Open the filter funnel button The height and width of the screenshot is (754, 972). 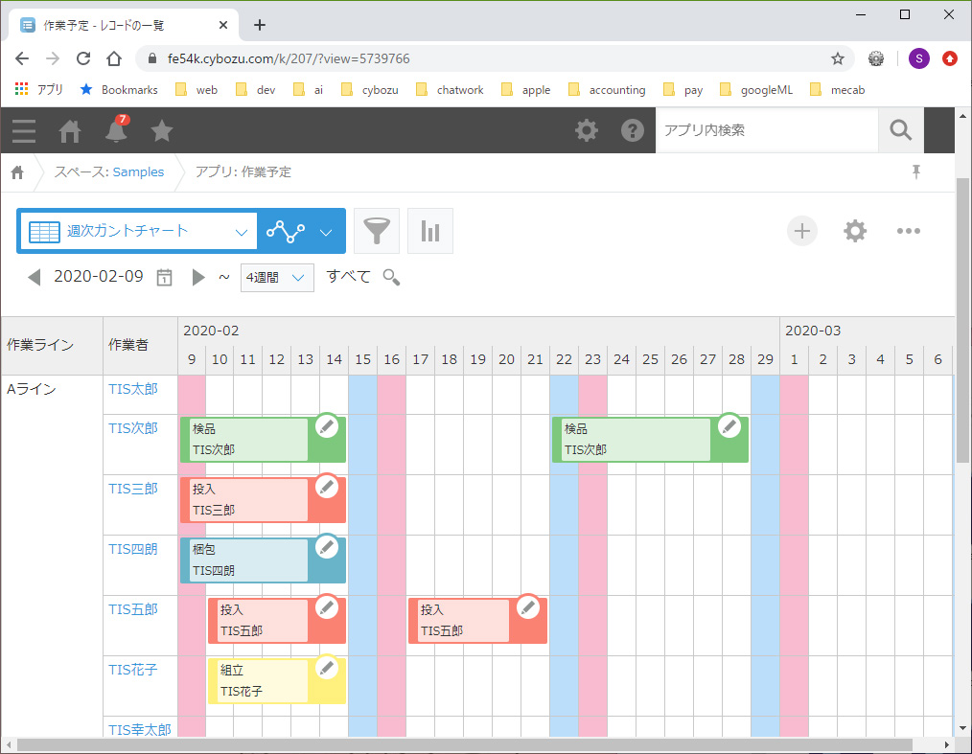pos(377,231)
